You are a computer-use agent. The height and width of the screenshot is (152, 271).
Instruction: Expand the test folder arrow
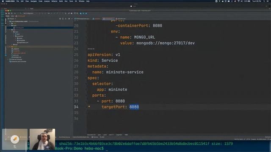(x=12, y=45)
